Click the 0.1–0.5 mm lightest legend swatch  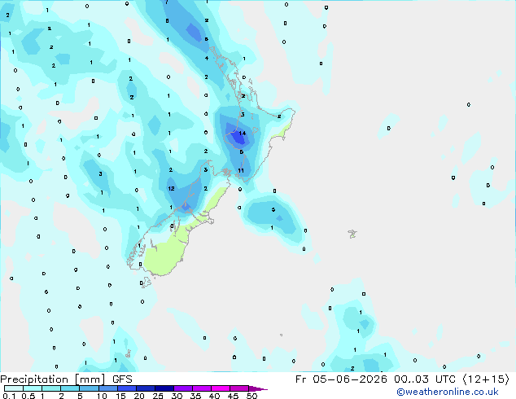14,388
